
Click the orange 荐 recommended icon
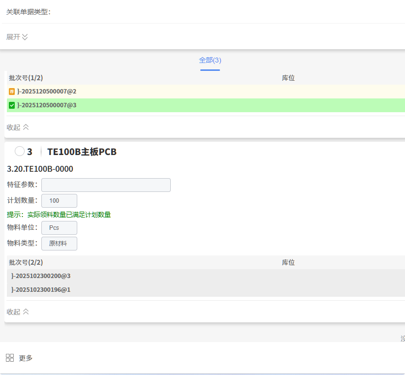[12, 92]
